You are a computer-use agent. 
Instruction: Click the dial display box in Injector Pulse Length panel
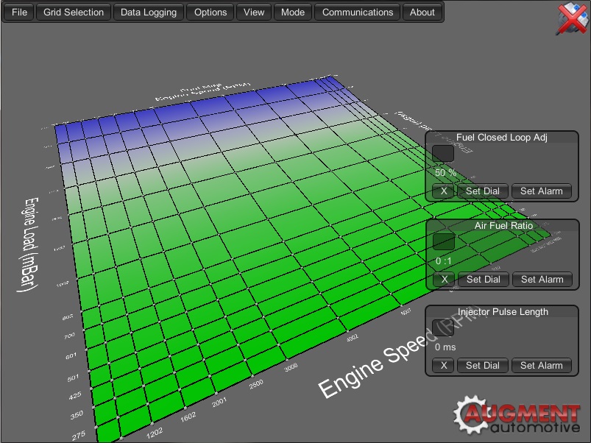443,327
